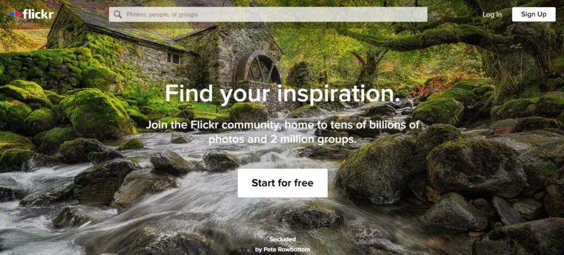Select the Sign Up button
Screen dimensions: 564x255
tap(533, 14)
